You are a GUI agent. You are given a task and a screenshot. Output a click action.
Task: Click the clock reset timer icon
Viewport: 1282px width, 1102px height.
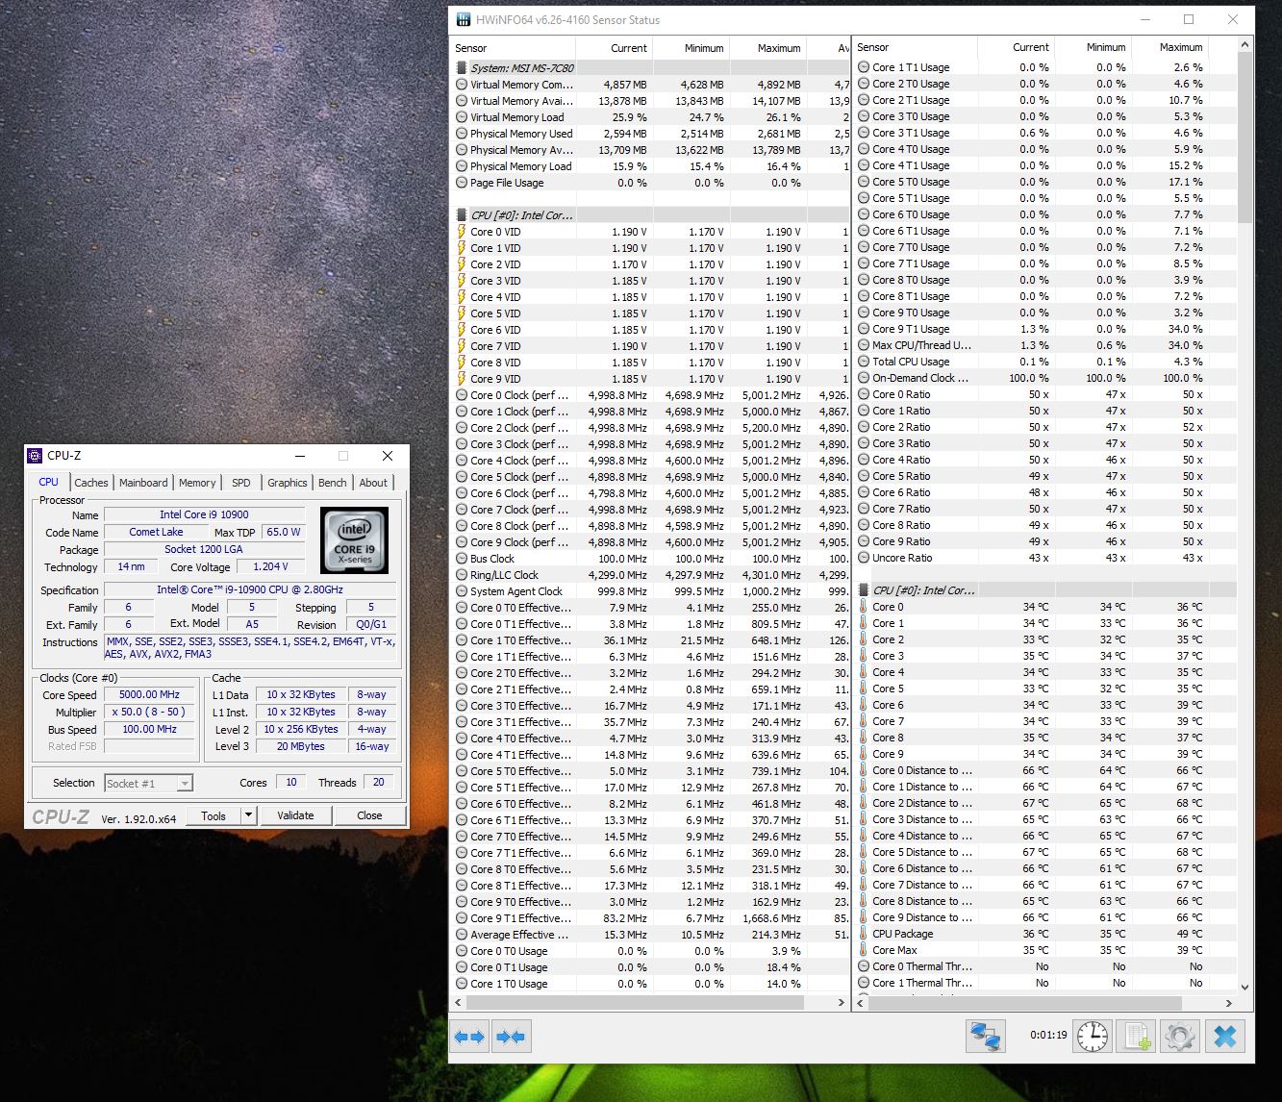1092,1037
